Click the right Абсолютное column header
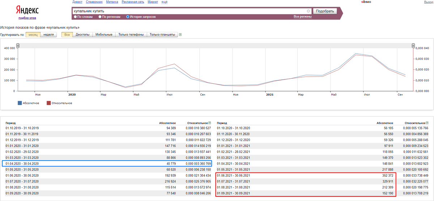This screenshot has width=434, height=201. click(x=385, y=123)
